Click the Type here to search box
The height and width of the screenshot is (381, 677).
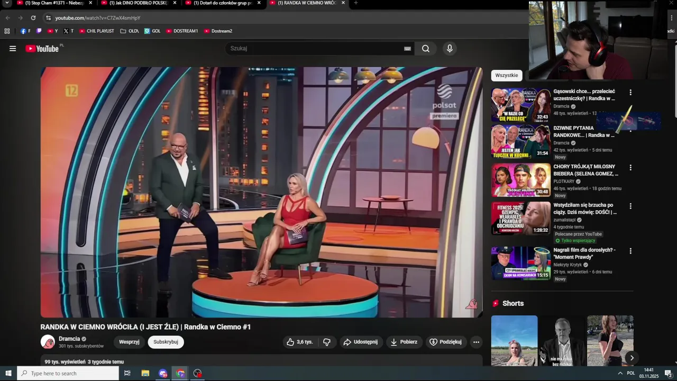(x=68, y=374)
